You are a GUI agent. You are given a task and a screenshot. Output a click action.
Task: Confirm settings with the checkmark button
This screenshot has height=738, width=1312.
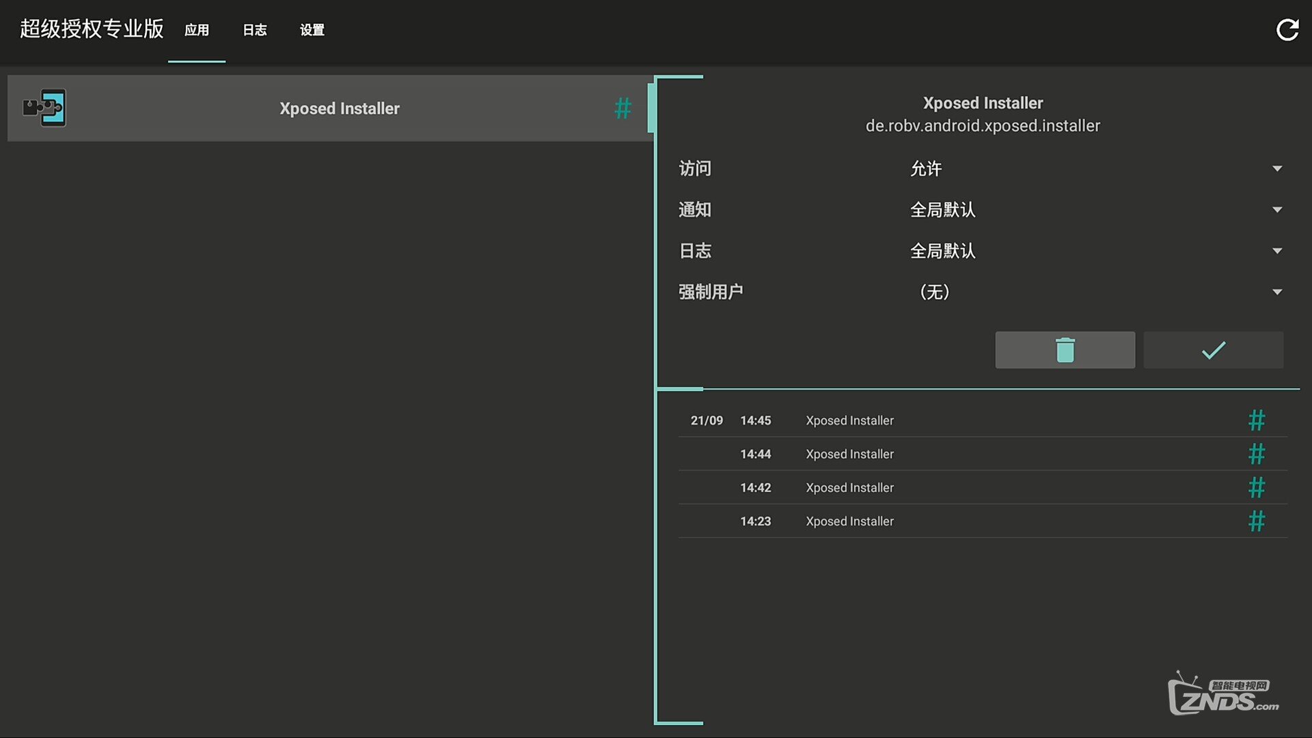coord(1213,350)
